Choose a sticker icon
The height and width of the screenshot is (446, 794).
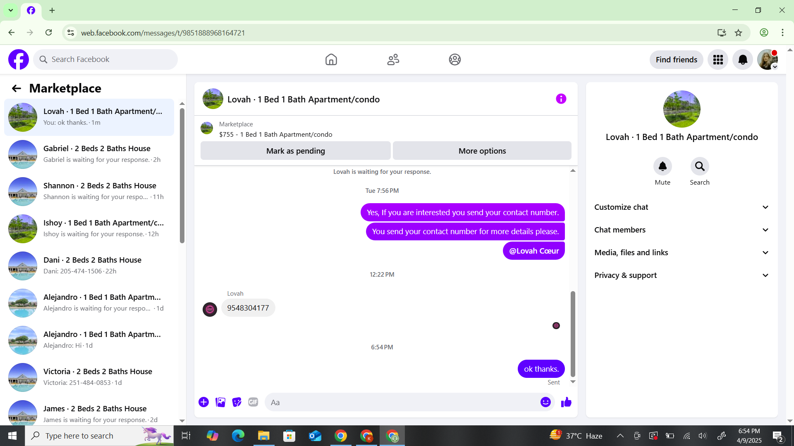click(x=237, y=402)
